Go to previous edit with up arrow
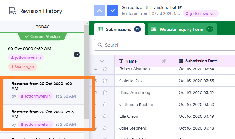The height and width of the screenshot is (139, 235). [100, 11]
